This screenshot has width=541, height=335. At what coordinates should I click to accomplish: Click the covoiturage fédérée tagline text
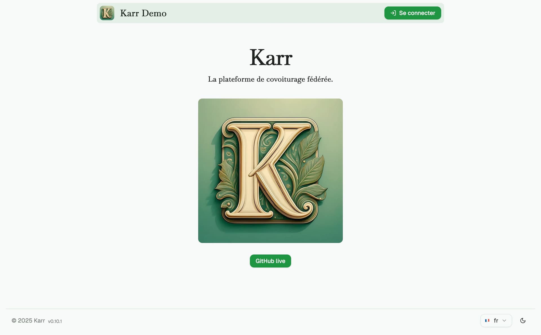click(270, 79)
